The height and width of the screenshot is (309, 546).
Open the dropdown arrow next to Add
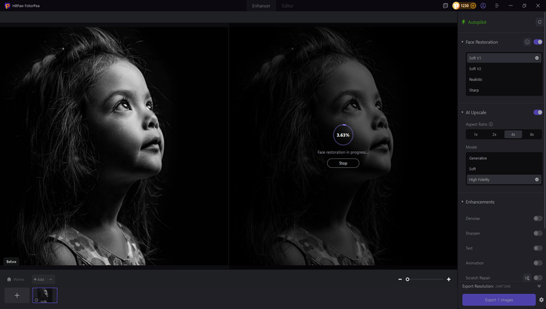point(50,279)
